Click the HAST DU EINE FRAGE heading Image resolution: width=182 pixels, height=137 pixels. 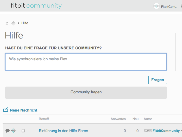53,48
